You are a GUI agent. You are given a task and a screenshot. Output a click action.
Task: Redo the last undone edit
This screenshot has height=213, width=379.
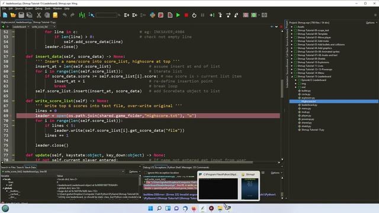coord(72,15)
